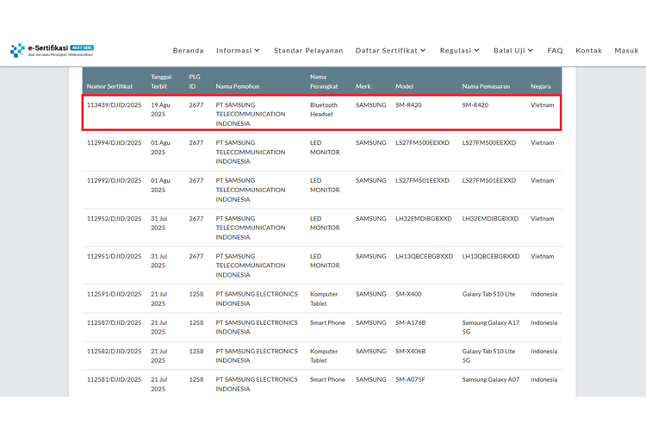The height and width of the screenshot is (431, 646).
Task: Click Indonesia in SM-A075F row
Action: pos(544,379)
